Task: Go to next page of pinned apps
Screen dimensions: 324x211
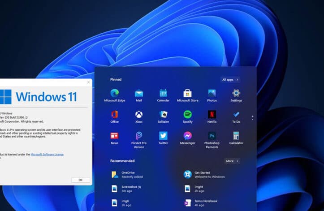Action: (x=252, y=120)
